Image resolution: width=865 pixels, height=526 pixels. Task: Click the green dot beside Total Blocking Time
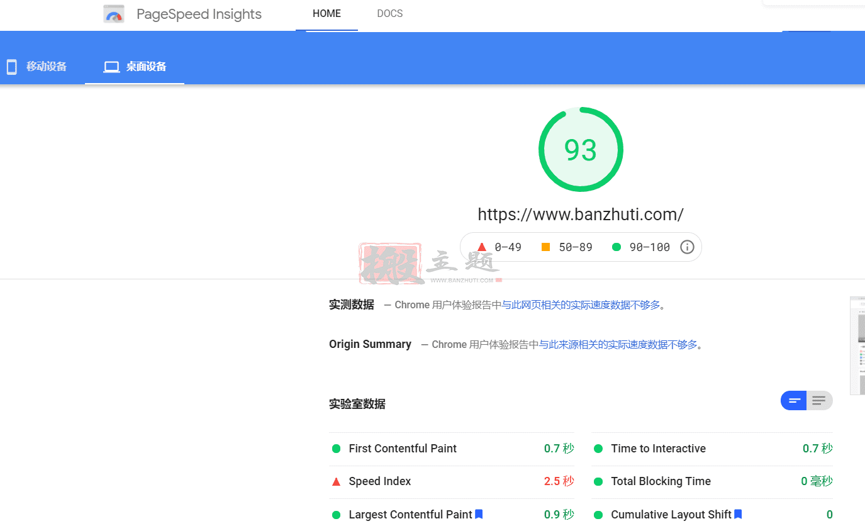(x=598, y=481)
